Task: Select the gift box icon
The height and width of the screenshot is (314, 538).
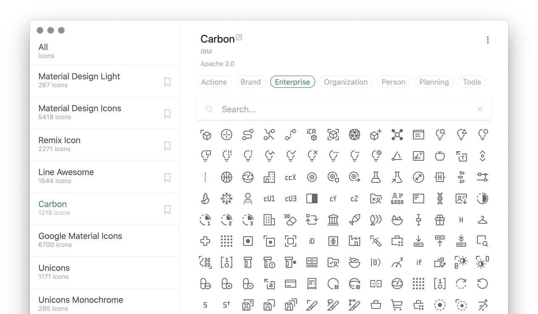Action: tap(440, 220)
